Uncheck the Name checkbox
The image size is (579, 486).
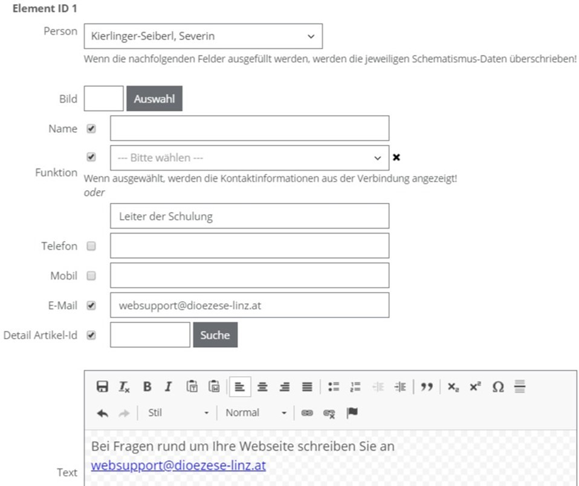(x=91, y=129)
